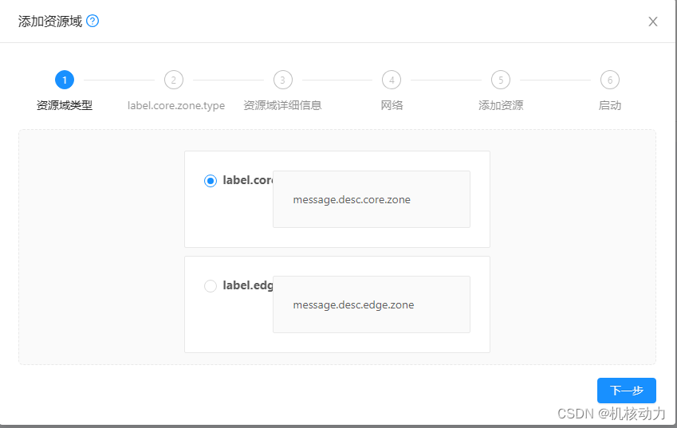677x428 pixels.
Task: Close the 添加资源域 dialog
Action: point(653,22)
